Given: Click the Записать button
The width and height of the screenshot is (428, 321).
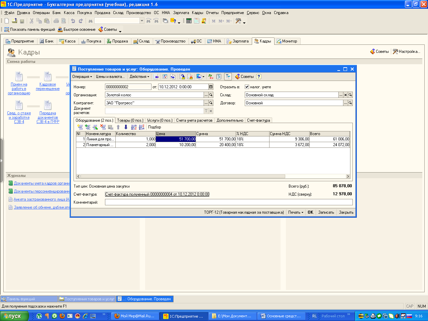Looking at the screenshot, I should [x=326, y=212].
